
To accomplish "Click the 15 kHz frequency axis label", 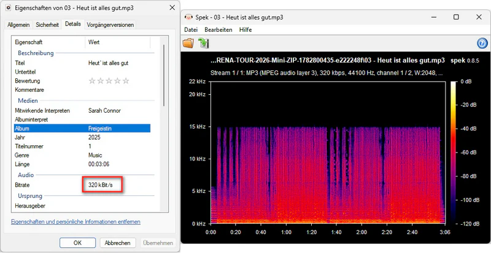I will (197, 127).
